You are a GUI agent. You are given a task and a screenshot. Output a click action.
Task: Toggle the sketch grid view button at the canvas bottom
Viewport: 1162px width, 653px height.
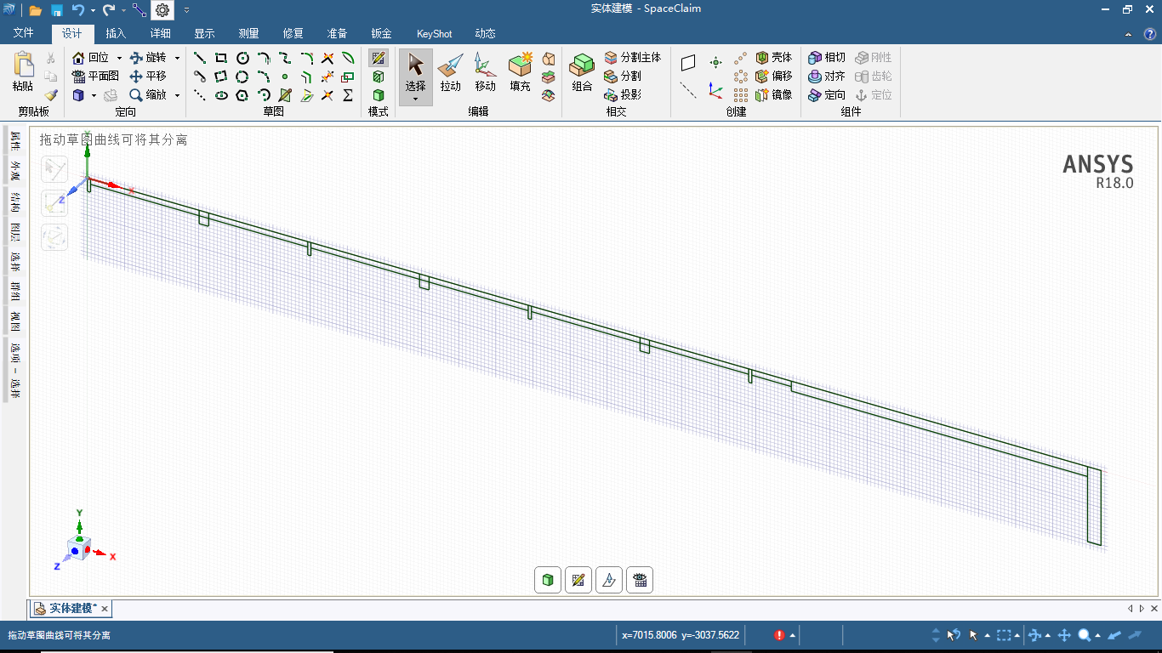pyautogui.click(x=640, y=580)
